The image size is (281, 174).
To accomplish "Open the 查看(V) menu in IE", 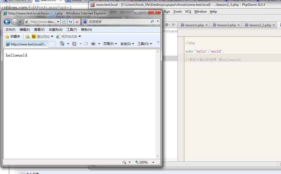I will (x=39, y=30).
